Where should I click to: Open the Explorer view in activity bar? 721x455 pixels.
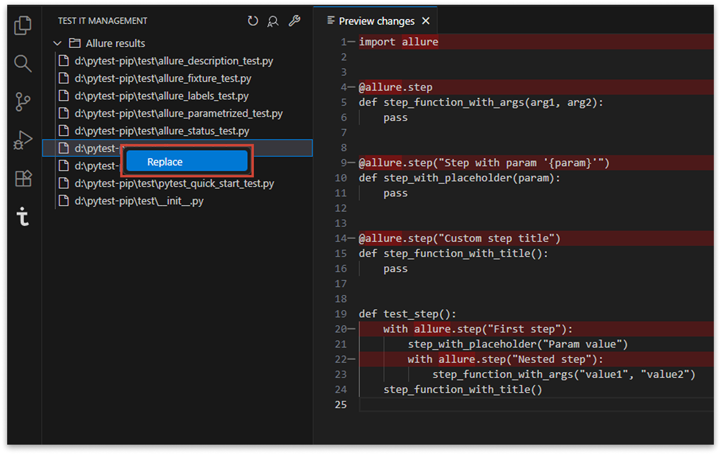point(23,26)
